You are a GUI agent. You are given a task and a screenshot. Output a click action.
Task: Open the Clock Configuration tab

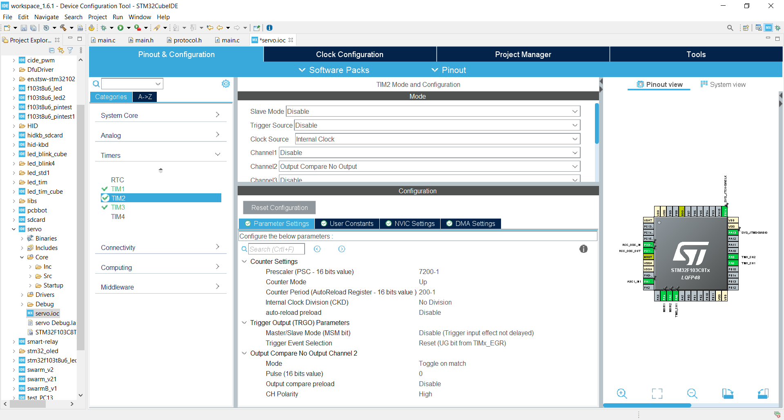coord(350,54)
